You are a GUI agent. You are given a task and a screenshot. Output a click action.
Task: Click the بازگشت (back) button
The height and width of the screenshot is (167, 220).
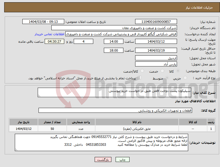pyautogui.click(x=103, y=159)
